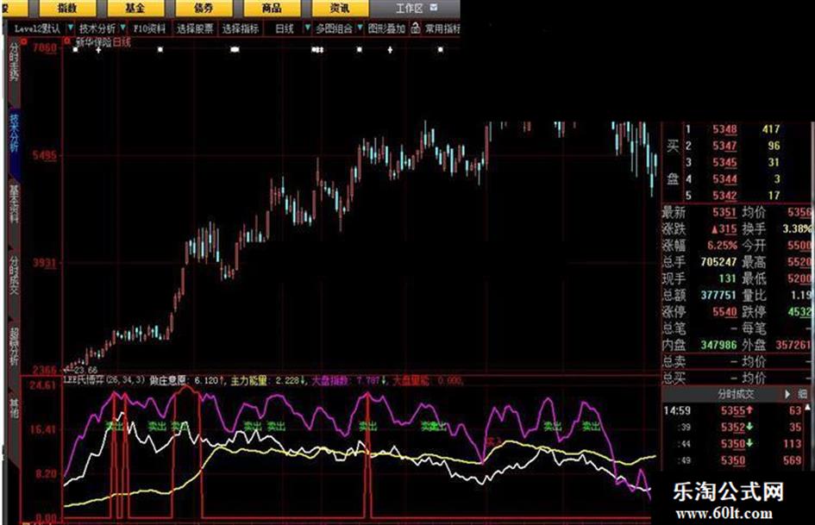Click the 常用指标 toolbar item
815x525 pixels.
tap(442, 28)
